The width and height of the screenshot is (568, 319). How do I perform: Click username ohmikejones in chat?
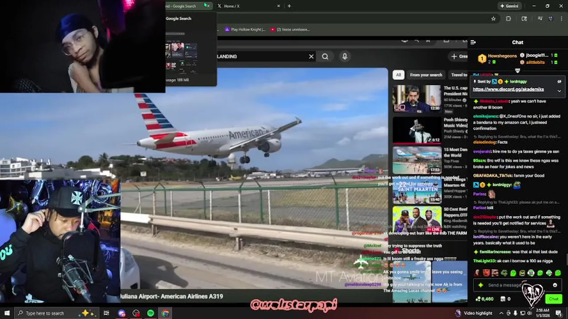point(485,116)
